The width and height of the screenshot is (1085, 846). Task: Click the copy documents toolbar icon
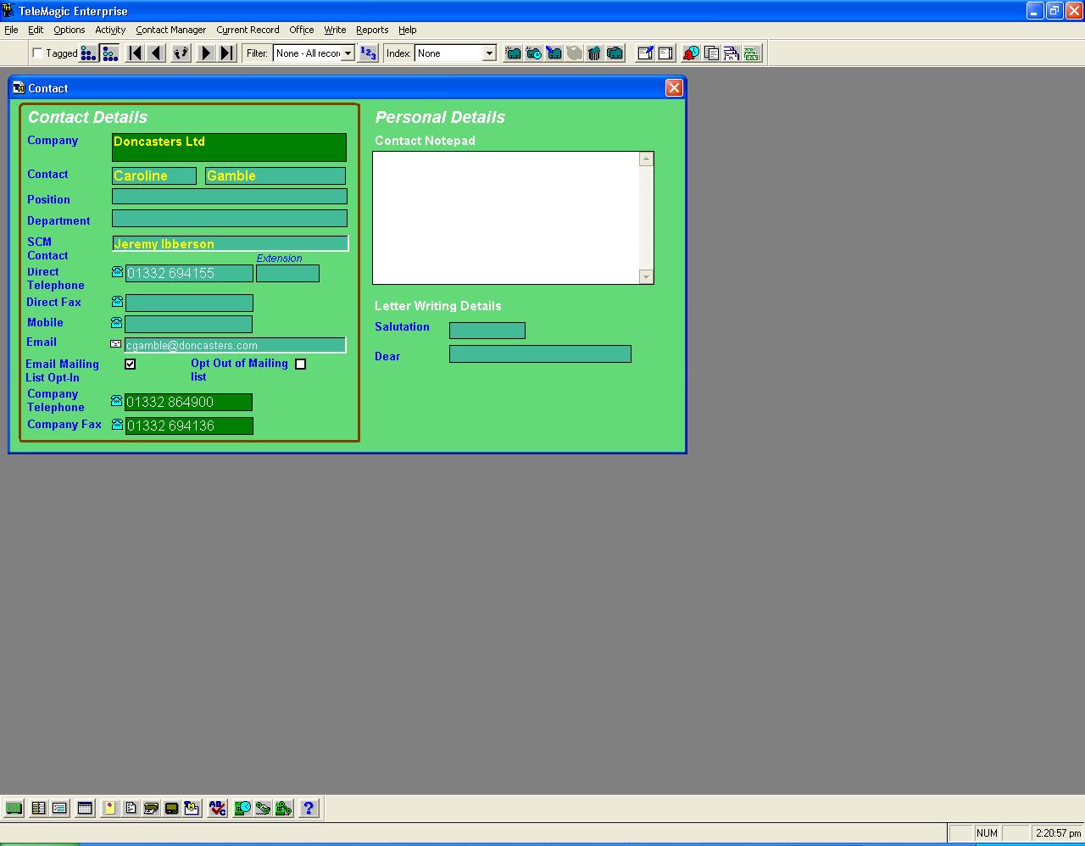pyautogui.click(x=711, y=53)
